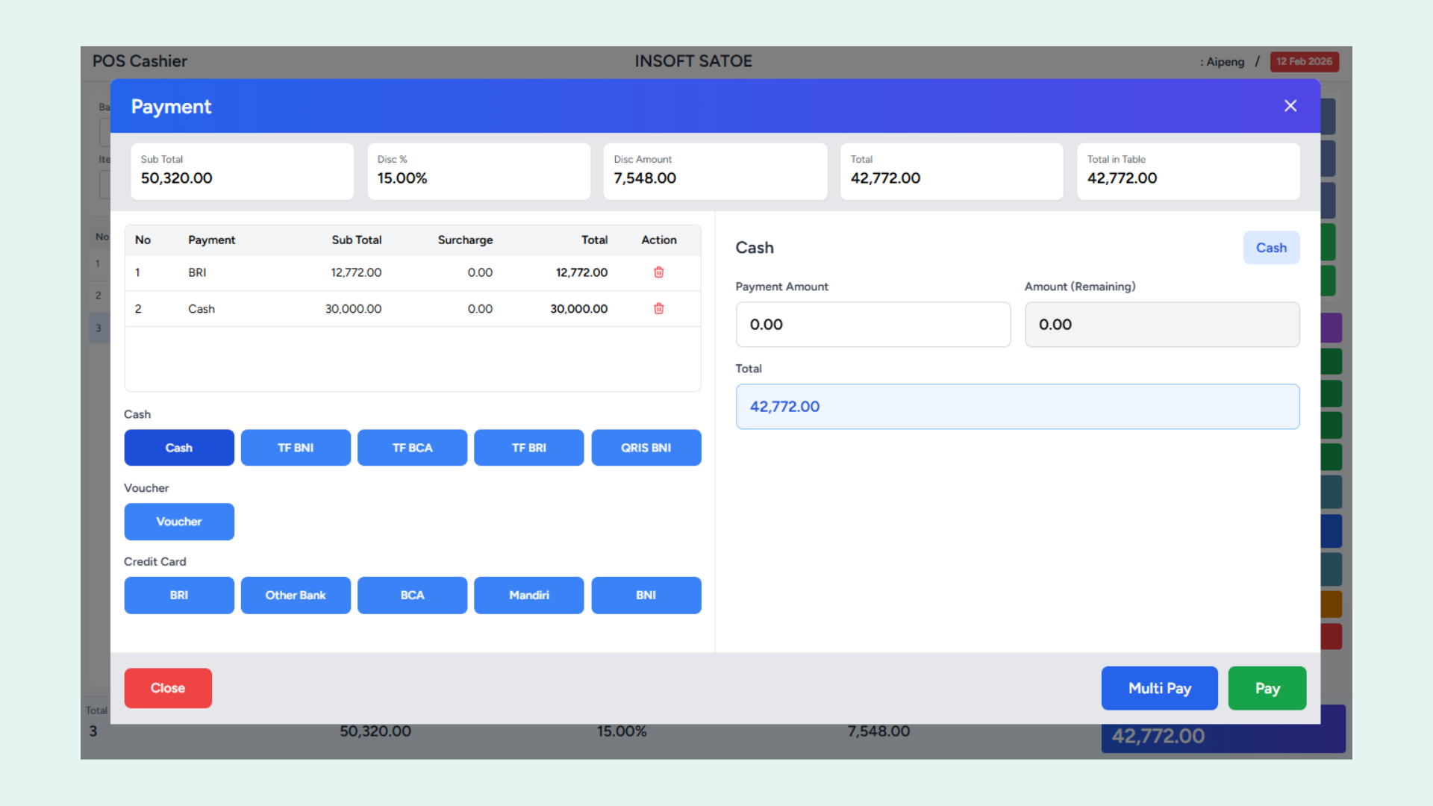Select Mandiri credit card option
This screenshot has height=806, width=1433.
528,596
